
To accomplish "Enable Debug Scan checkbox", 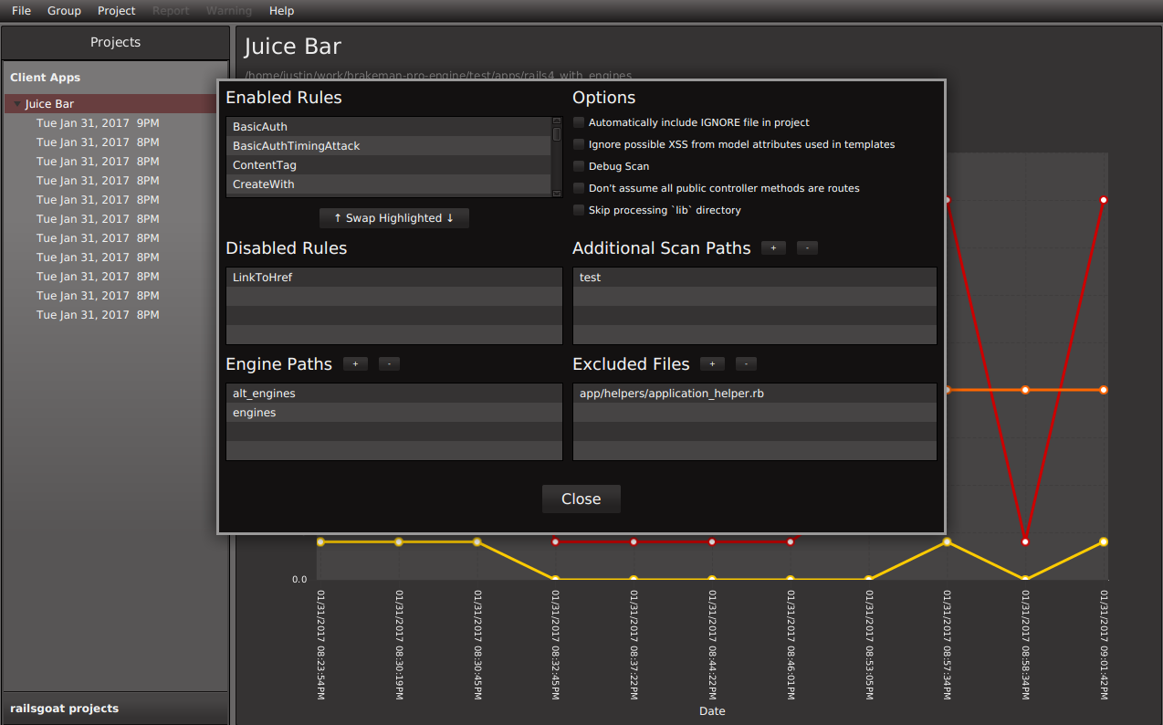I will 579,166.
